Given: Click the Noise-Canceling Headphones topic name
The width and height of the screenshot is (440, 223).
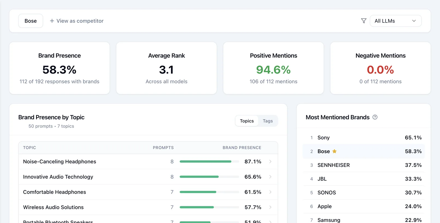Looking at the screenshot, I should [59, 161].
